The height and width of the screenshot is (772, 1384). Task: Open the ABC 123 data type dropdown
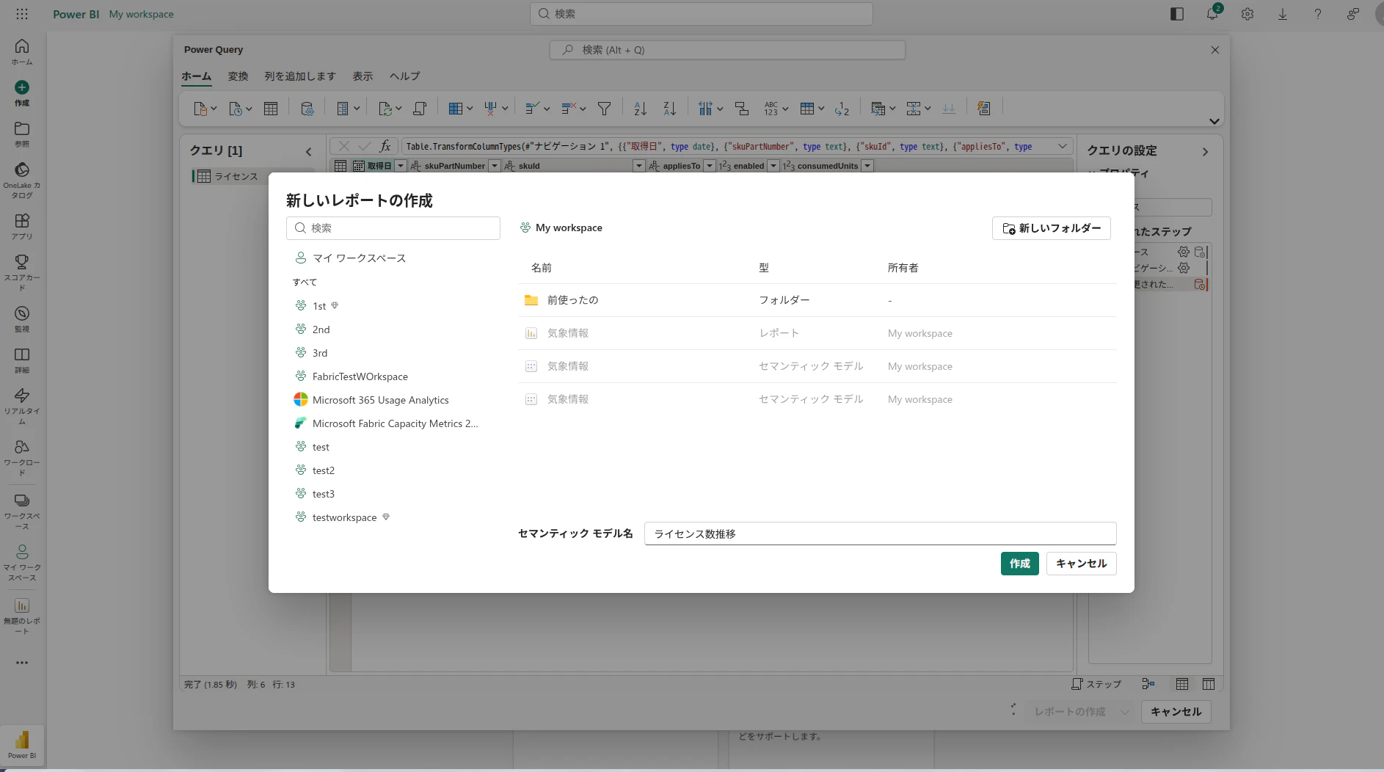click(x=776, y=109)
